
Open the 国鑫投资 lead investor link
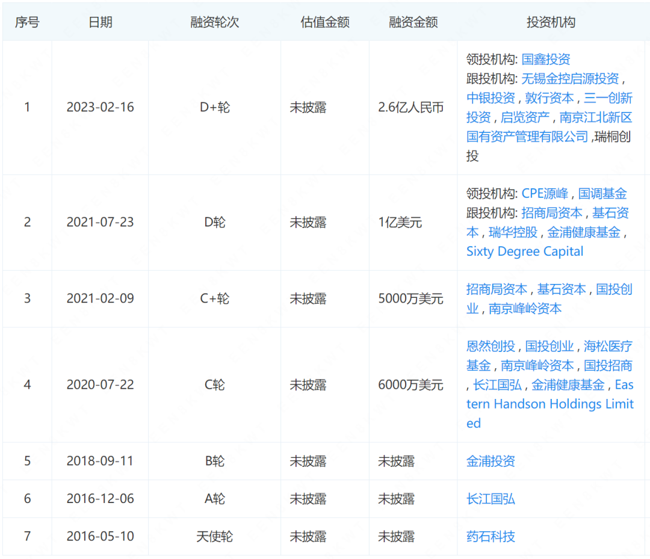[545, 59]
